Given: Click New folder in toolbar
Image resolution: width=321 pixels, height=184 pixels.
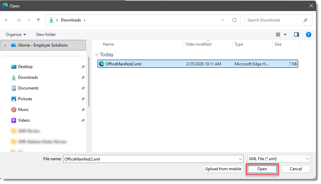Looking at the screenshot, I should pyautogui.click(x=46, y=35).
